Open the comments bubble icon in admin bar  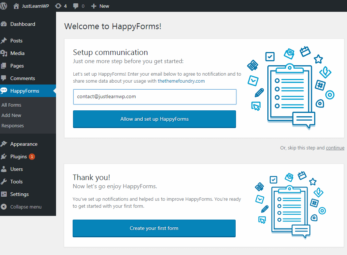76,6
